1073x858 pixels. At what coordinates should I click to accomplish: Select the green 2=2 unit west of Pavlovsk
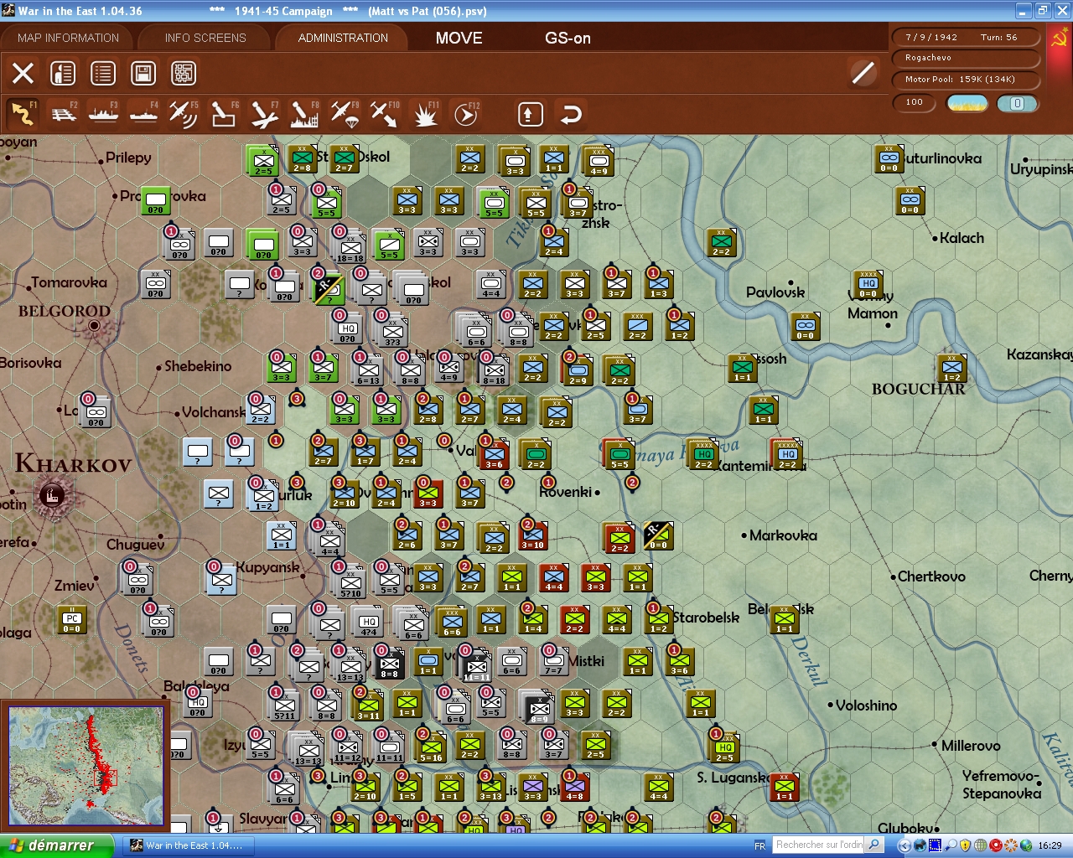point(721,242)
